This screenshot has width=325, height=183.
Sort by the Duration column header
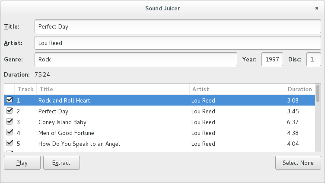click(x=299, y=89)
